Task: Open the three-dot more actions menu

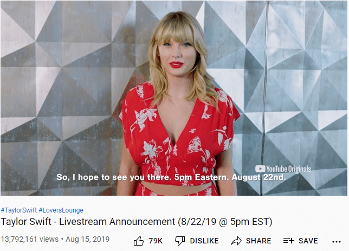Action: [337, 242]
